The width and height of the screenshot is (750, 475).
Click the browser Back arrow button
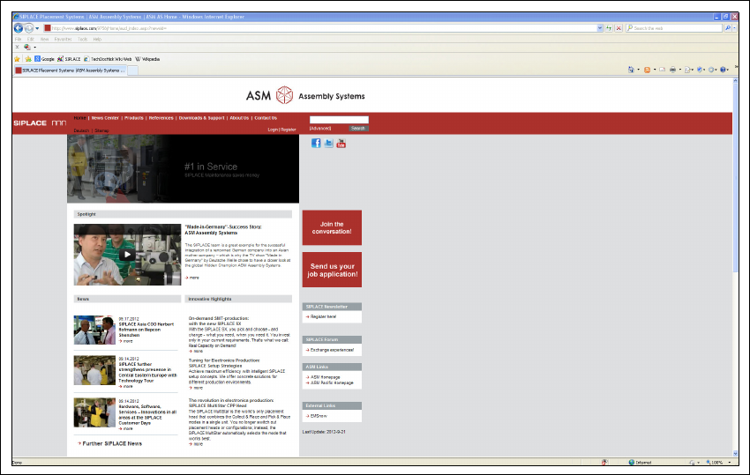[19, 28]
